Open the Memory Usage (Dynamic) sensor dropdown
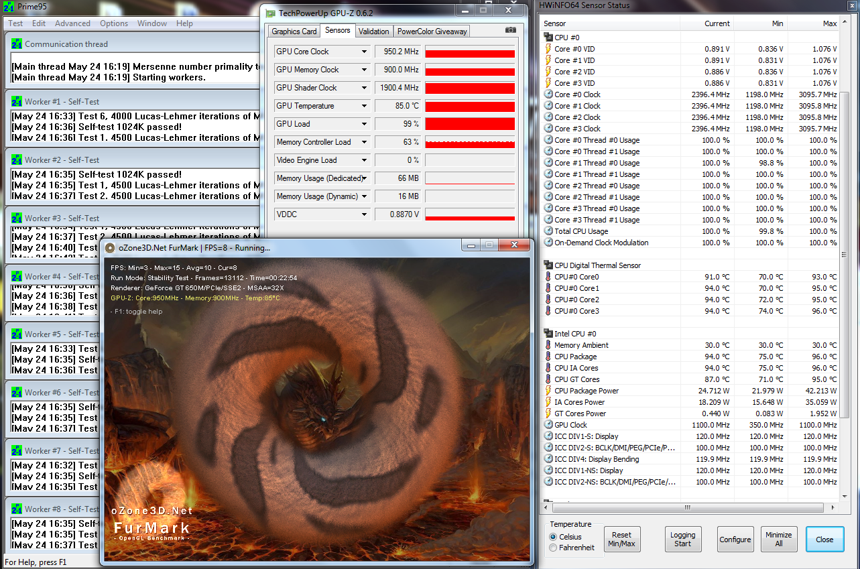This screenshot has height=569, width=860. [x=365, y=196]
